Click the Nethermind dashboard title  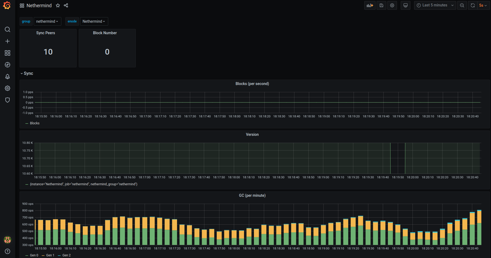(x=39, y=6)
